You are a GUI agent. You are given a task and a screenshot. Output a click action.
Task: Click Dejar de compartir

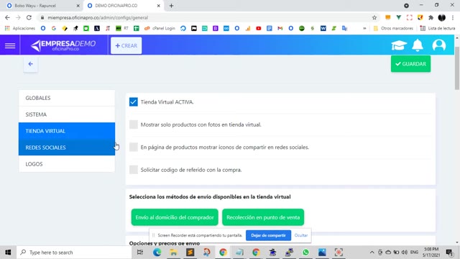click(x=268, y=235)
